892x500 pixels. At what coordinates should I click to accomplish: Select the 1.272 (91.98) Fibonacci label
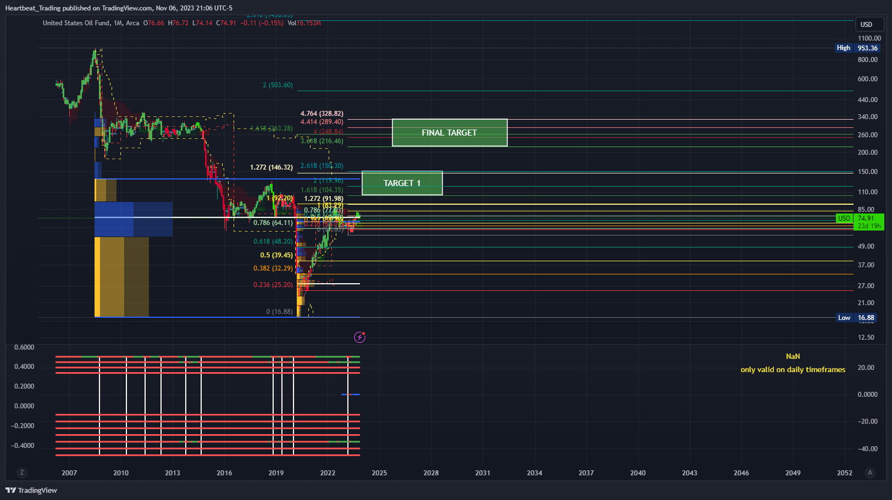point(324,199)
